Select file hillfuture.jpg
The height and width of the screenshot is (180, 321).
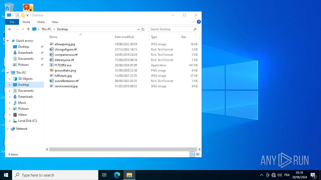tap(63, 76)
